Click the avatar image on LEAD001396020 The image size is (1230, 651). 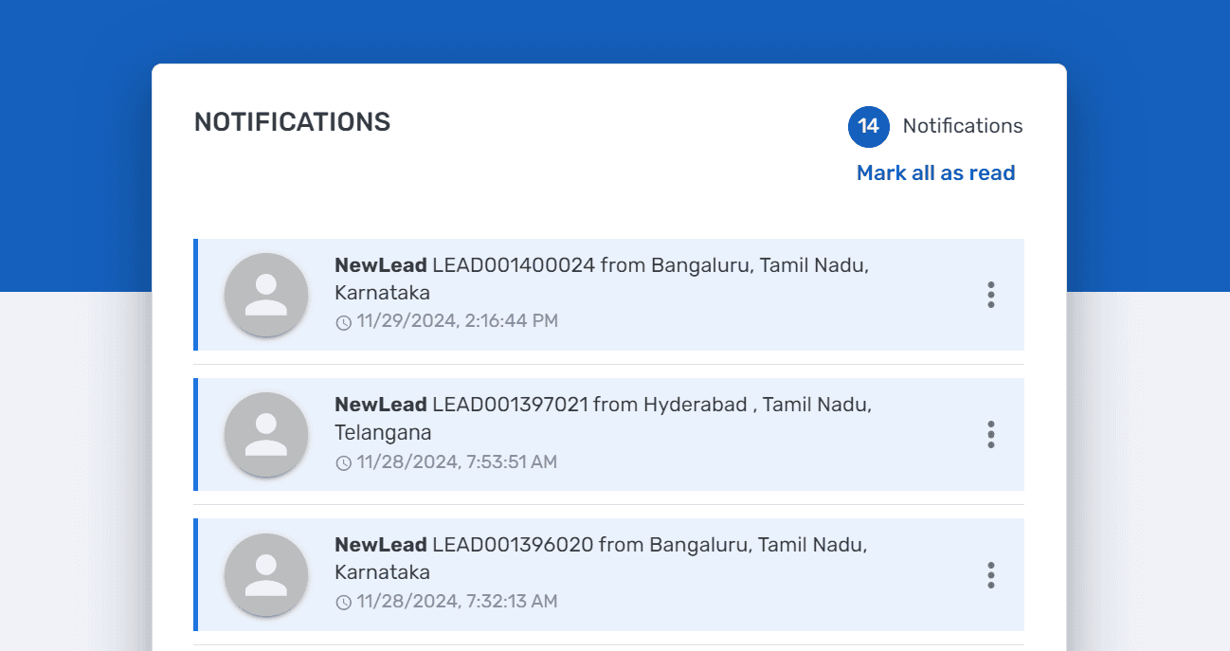click(265, 574)
